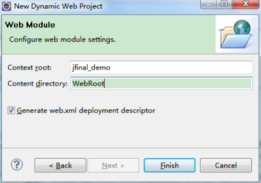Uncheck the Generate web.xml deployment descriptor checkbox
The image size is (261, 183).
coord(11,110)
